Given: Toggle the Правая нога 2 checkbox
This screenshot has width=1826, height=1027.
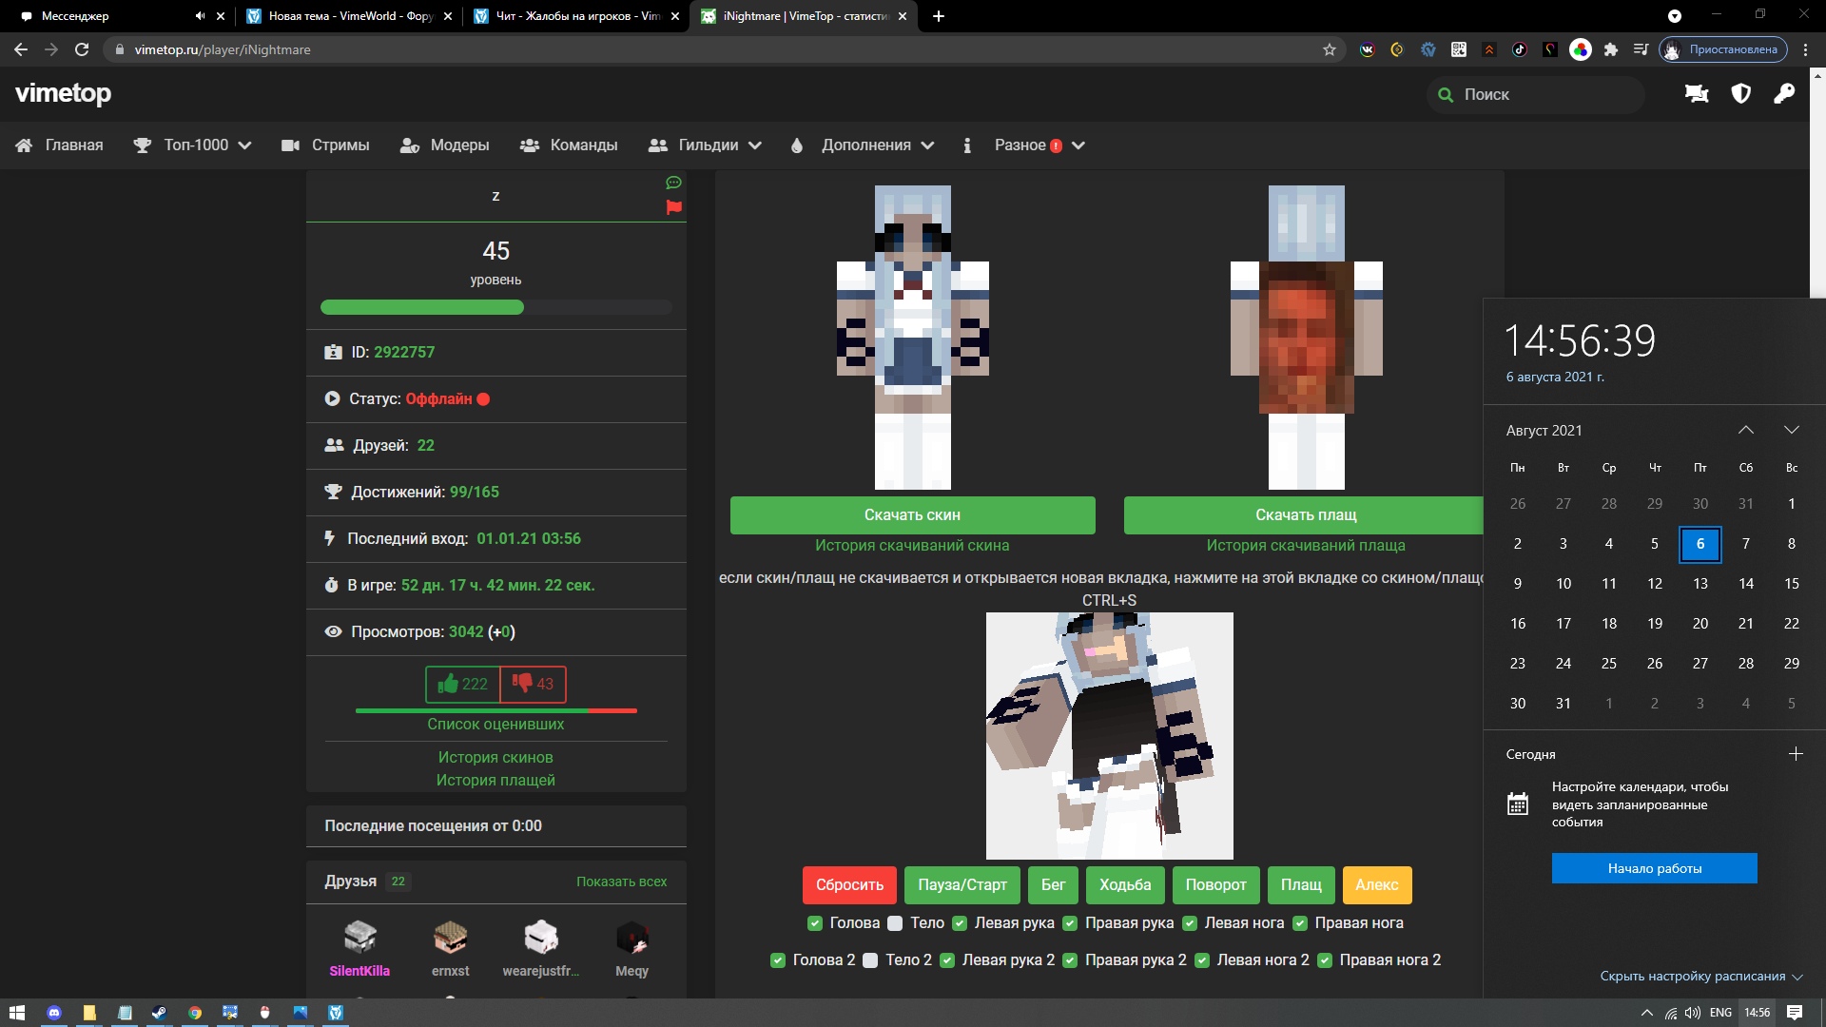Looking at the screenshot, I should pyautogui.click(x=1325, y=960).
